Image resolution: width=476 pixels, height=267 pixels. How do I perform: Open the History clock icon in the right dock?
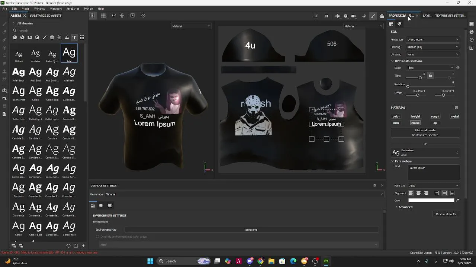click(x=472, y=40)
